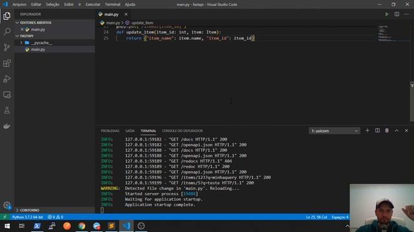Open the Terminal menu
The width and height of the screenshot is (414, 232).
click(113, 5)
